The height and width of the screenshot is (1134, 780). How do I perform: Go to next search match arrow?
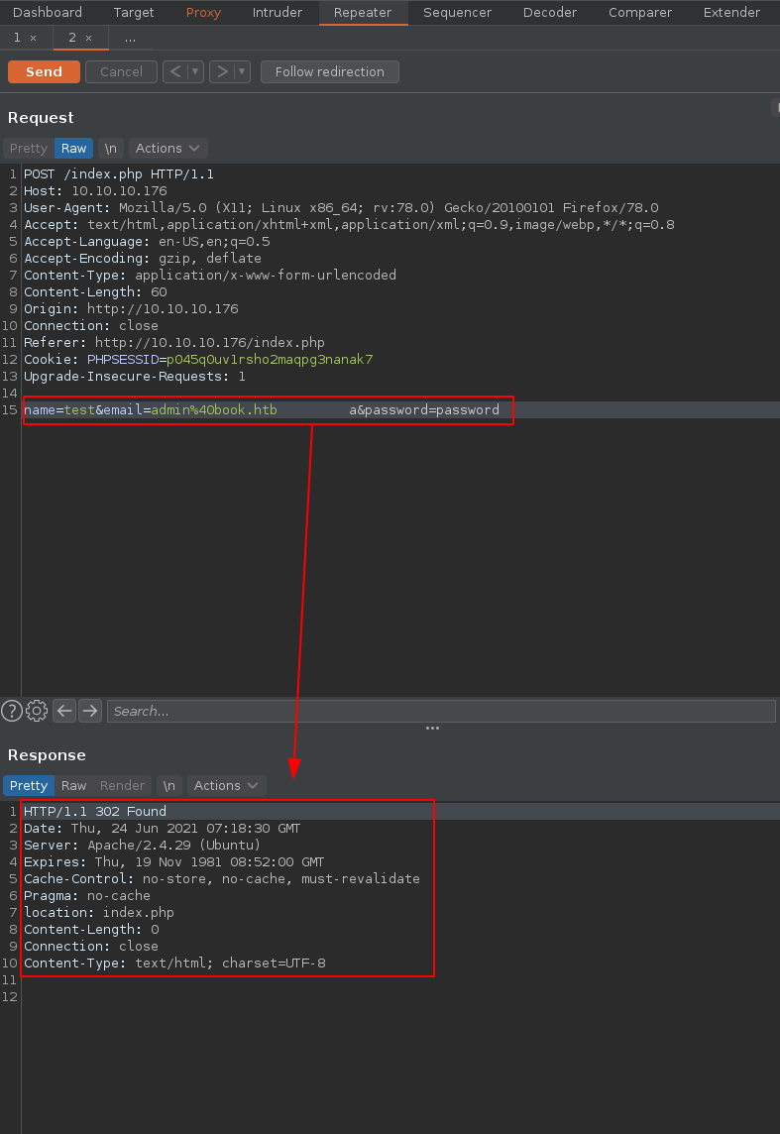coord(90,711)
